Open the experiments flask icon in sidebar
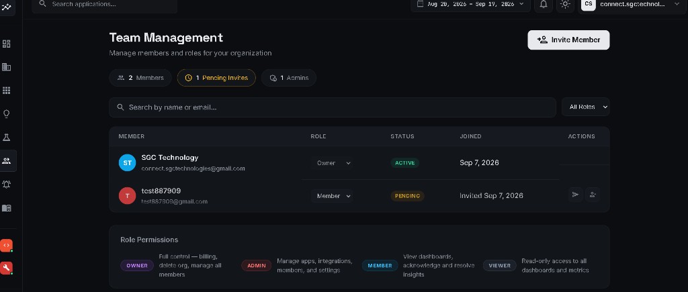Image resolution: width=688 pixels, height=292 pixels. click(x=7, y=137)
